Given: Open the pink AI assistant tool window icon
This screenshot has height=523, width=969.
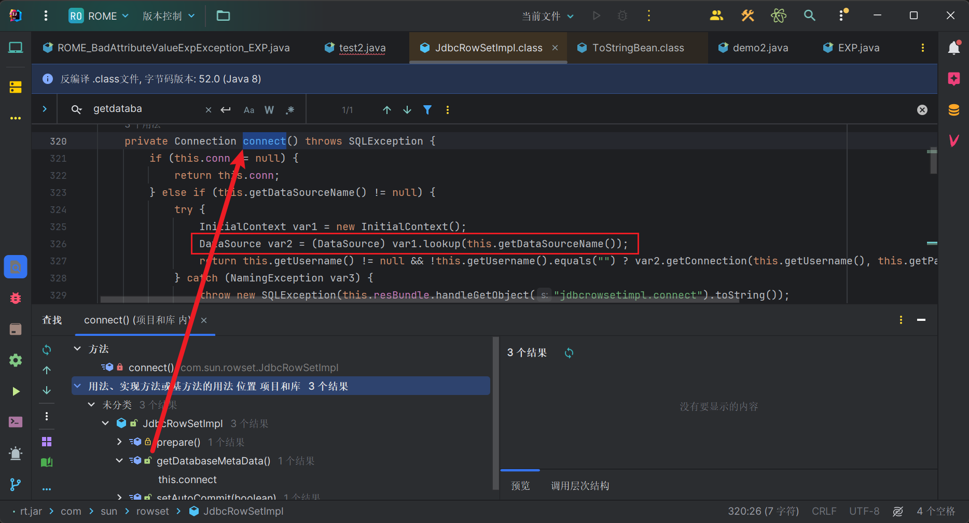Looking at the screenshot, I should tap(954, 79).
